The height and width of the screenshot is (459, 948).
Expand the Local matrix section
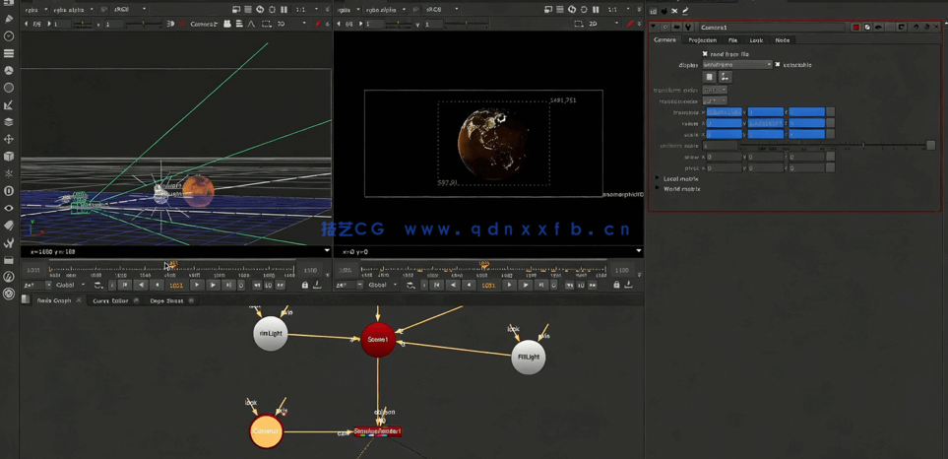pos(658,178)
